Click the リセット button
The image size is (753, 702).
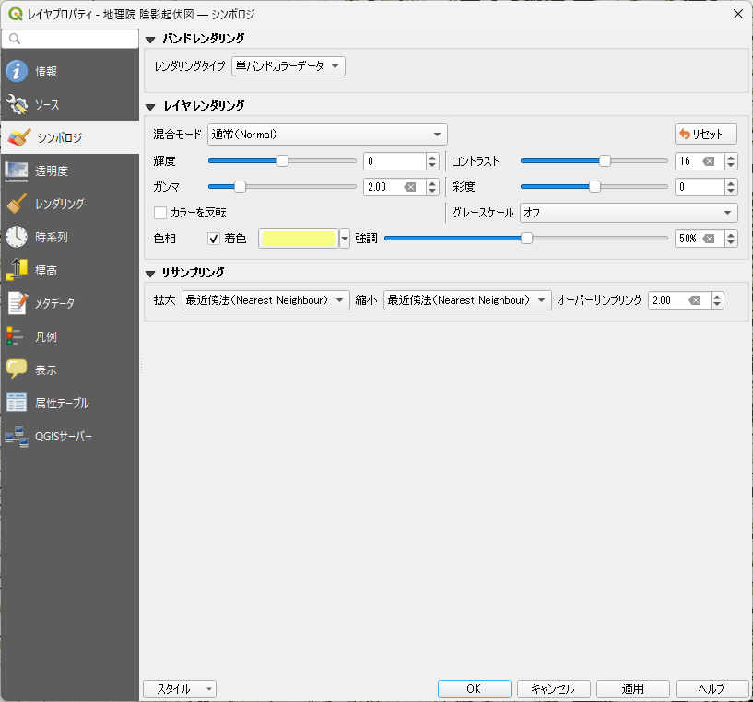click(x=706, y=135)
